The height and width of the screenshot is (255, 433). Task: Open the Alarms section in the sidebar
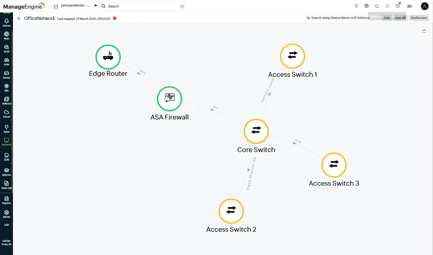point(6,22)
